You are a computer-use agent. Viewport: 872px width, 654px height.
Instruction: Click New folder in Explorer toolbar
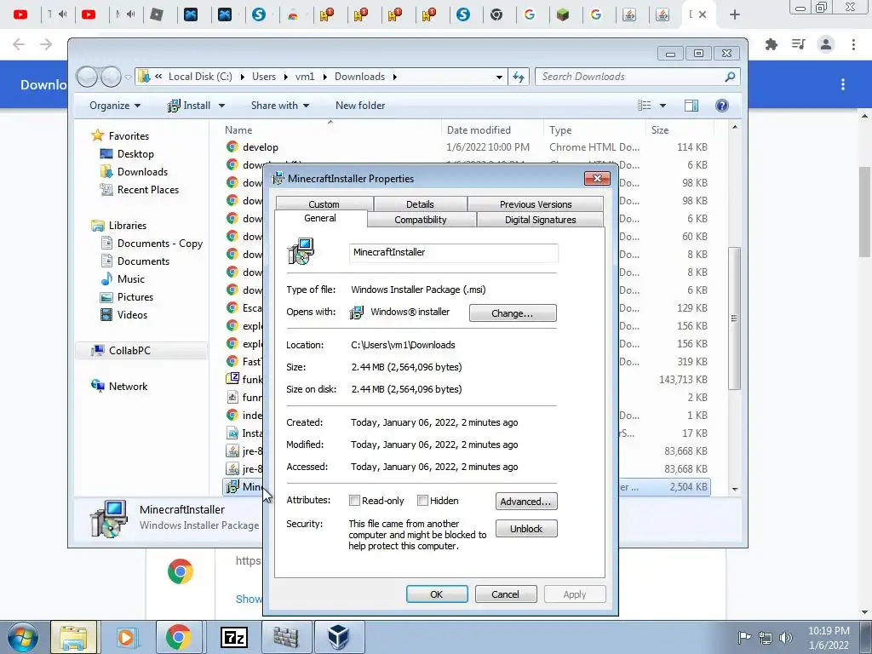pos(360,105)
